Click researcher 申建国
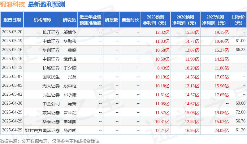The image size is (247, 144). pyautogui.click(x=70, y=122)
